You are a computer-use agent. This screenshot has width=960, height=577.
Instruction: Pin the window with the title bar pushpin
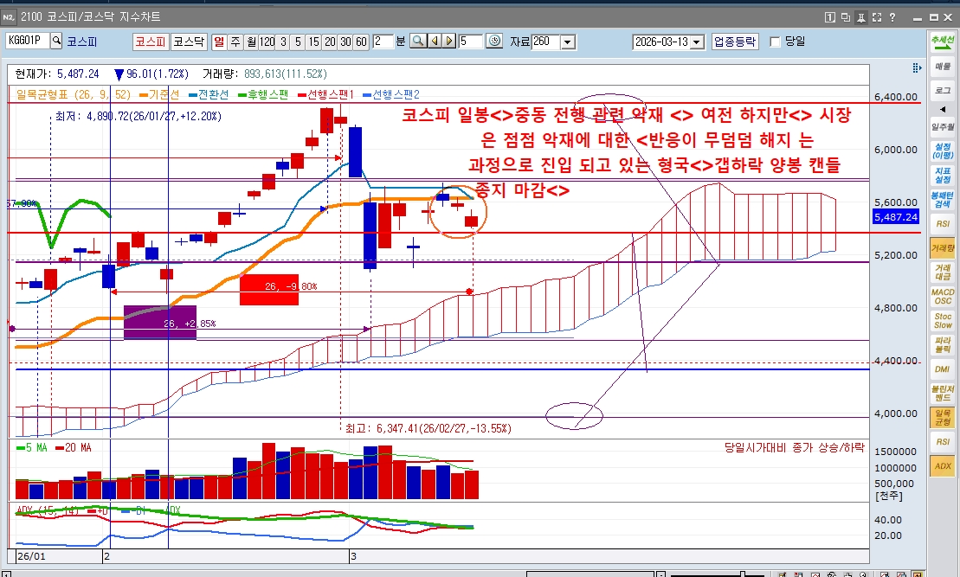coord(860,16)
